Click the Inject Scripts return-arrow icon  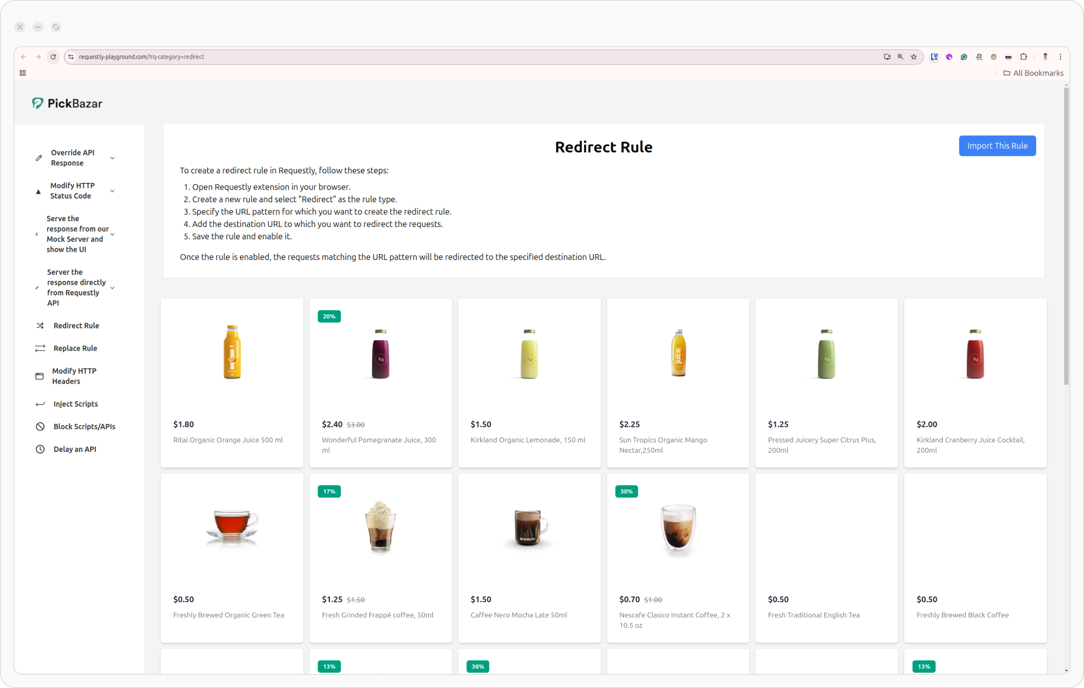[x=40, y=404]
